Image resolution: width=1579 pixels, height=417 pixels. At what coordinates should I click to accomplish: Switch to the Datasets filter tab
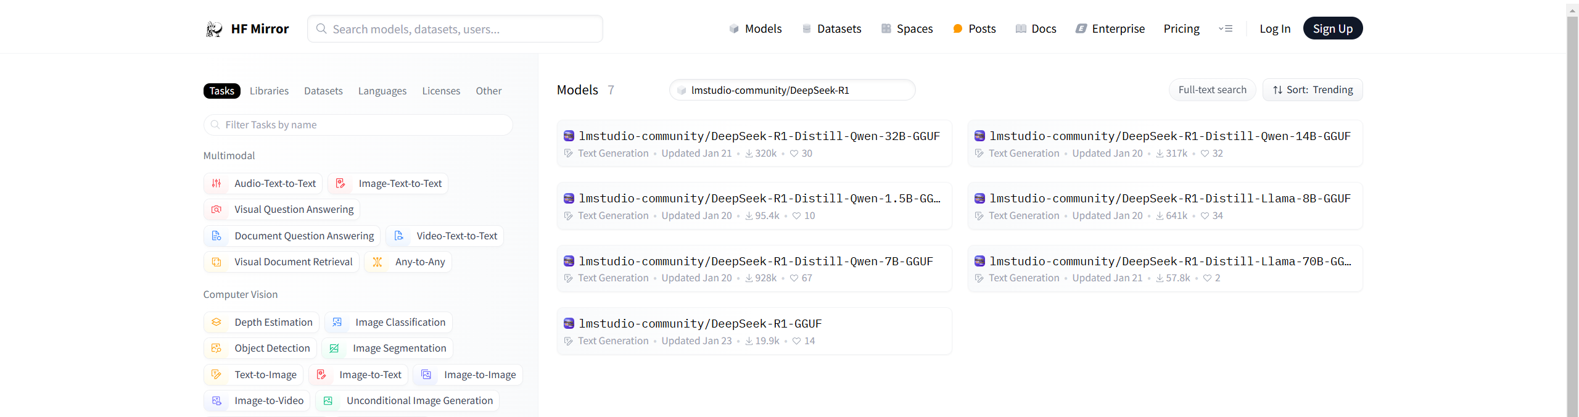[323, 91]
